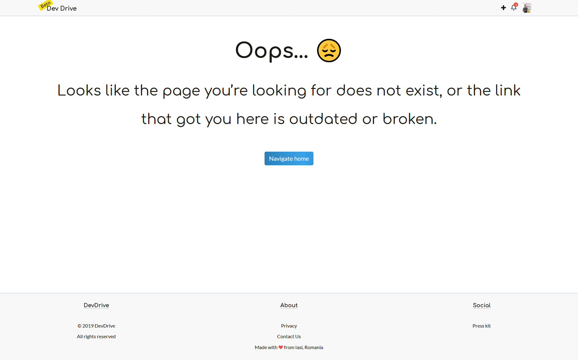The width and height of the screenshot is (578, 360).
Task: Click the red heart icon in the footer
Action: pos(281,347)
